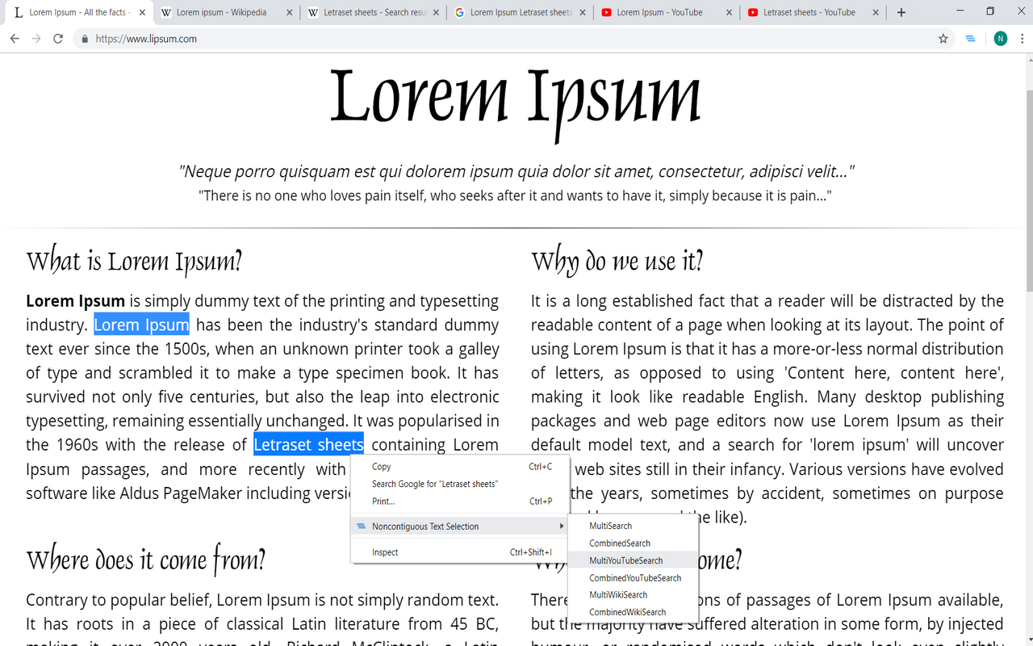This screenshot has height=646, width=1033.
Task: Select Copy from the context menu
Action: click(x=381, y=466)
